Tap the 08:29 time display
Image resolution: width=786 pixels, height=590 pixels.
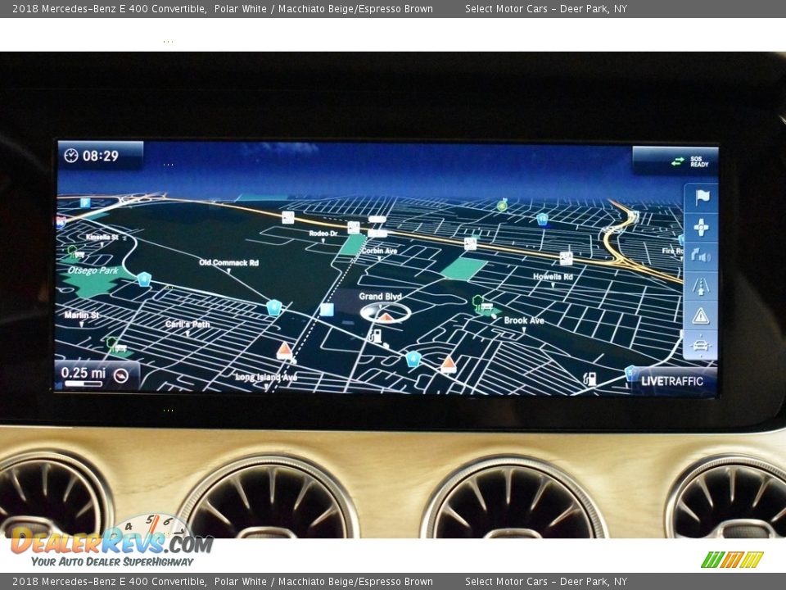click(x=100, y=156)
